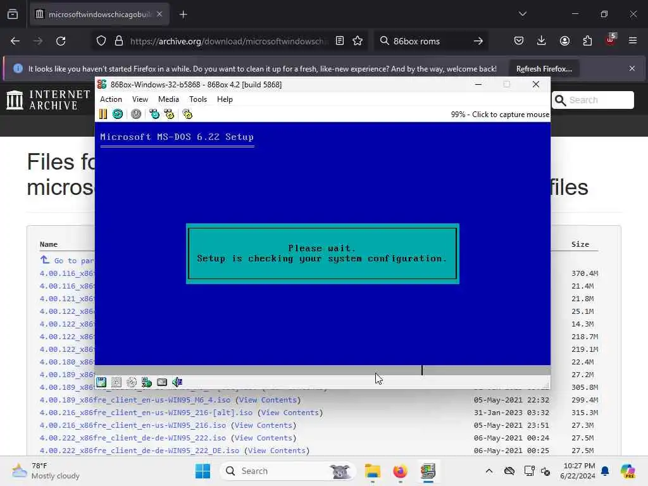Image resolution: width=648 pixels, height=486 pixels.
Task: Pause the 86Box emulation
Action: [103, 114]
